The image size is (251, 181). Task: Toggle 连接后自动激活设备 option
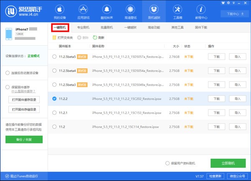8,73
